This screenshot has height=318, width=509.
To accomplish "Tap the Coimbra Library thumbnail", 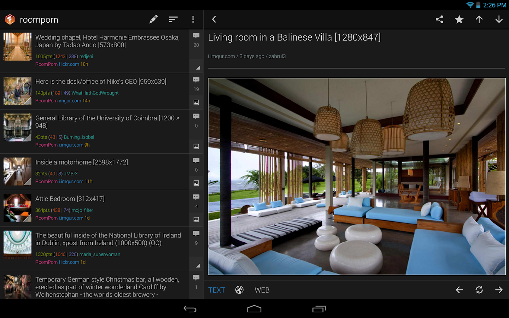I will coord(17,128).
